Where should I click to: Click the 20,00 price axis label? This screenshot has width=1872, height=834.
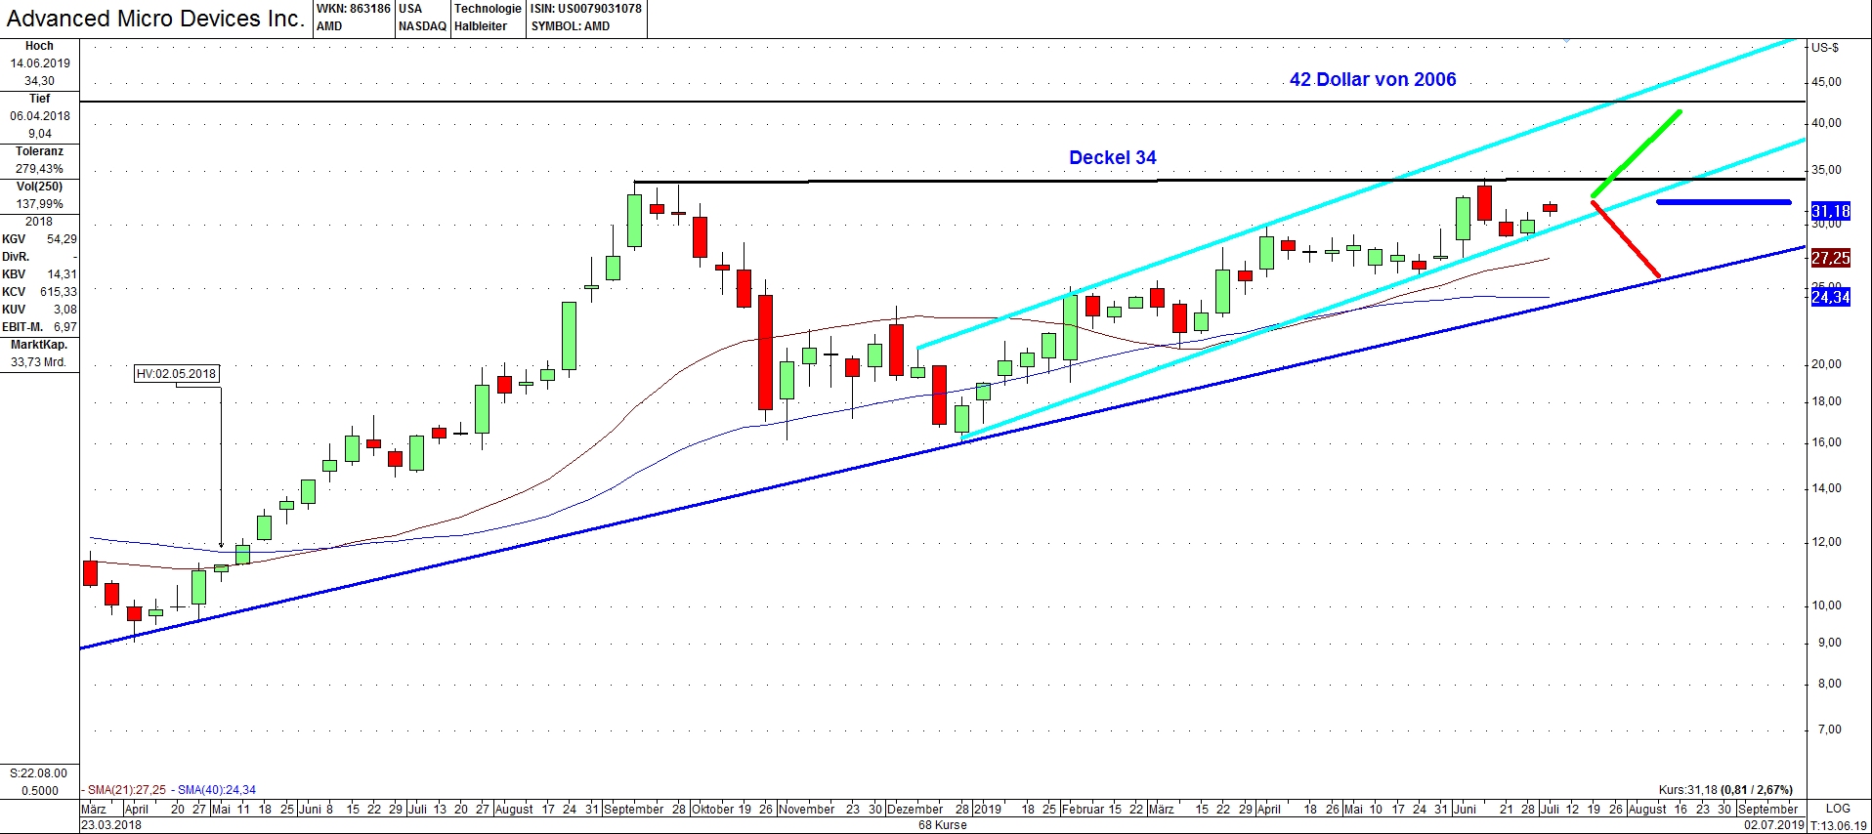[x=1826, y=364]
